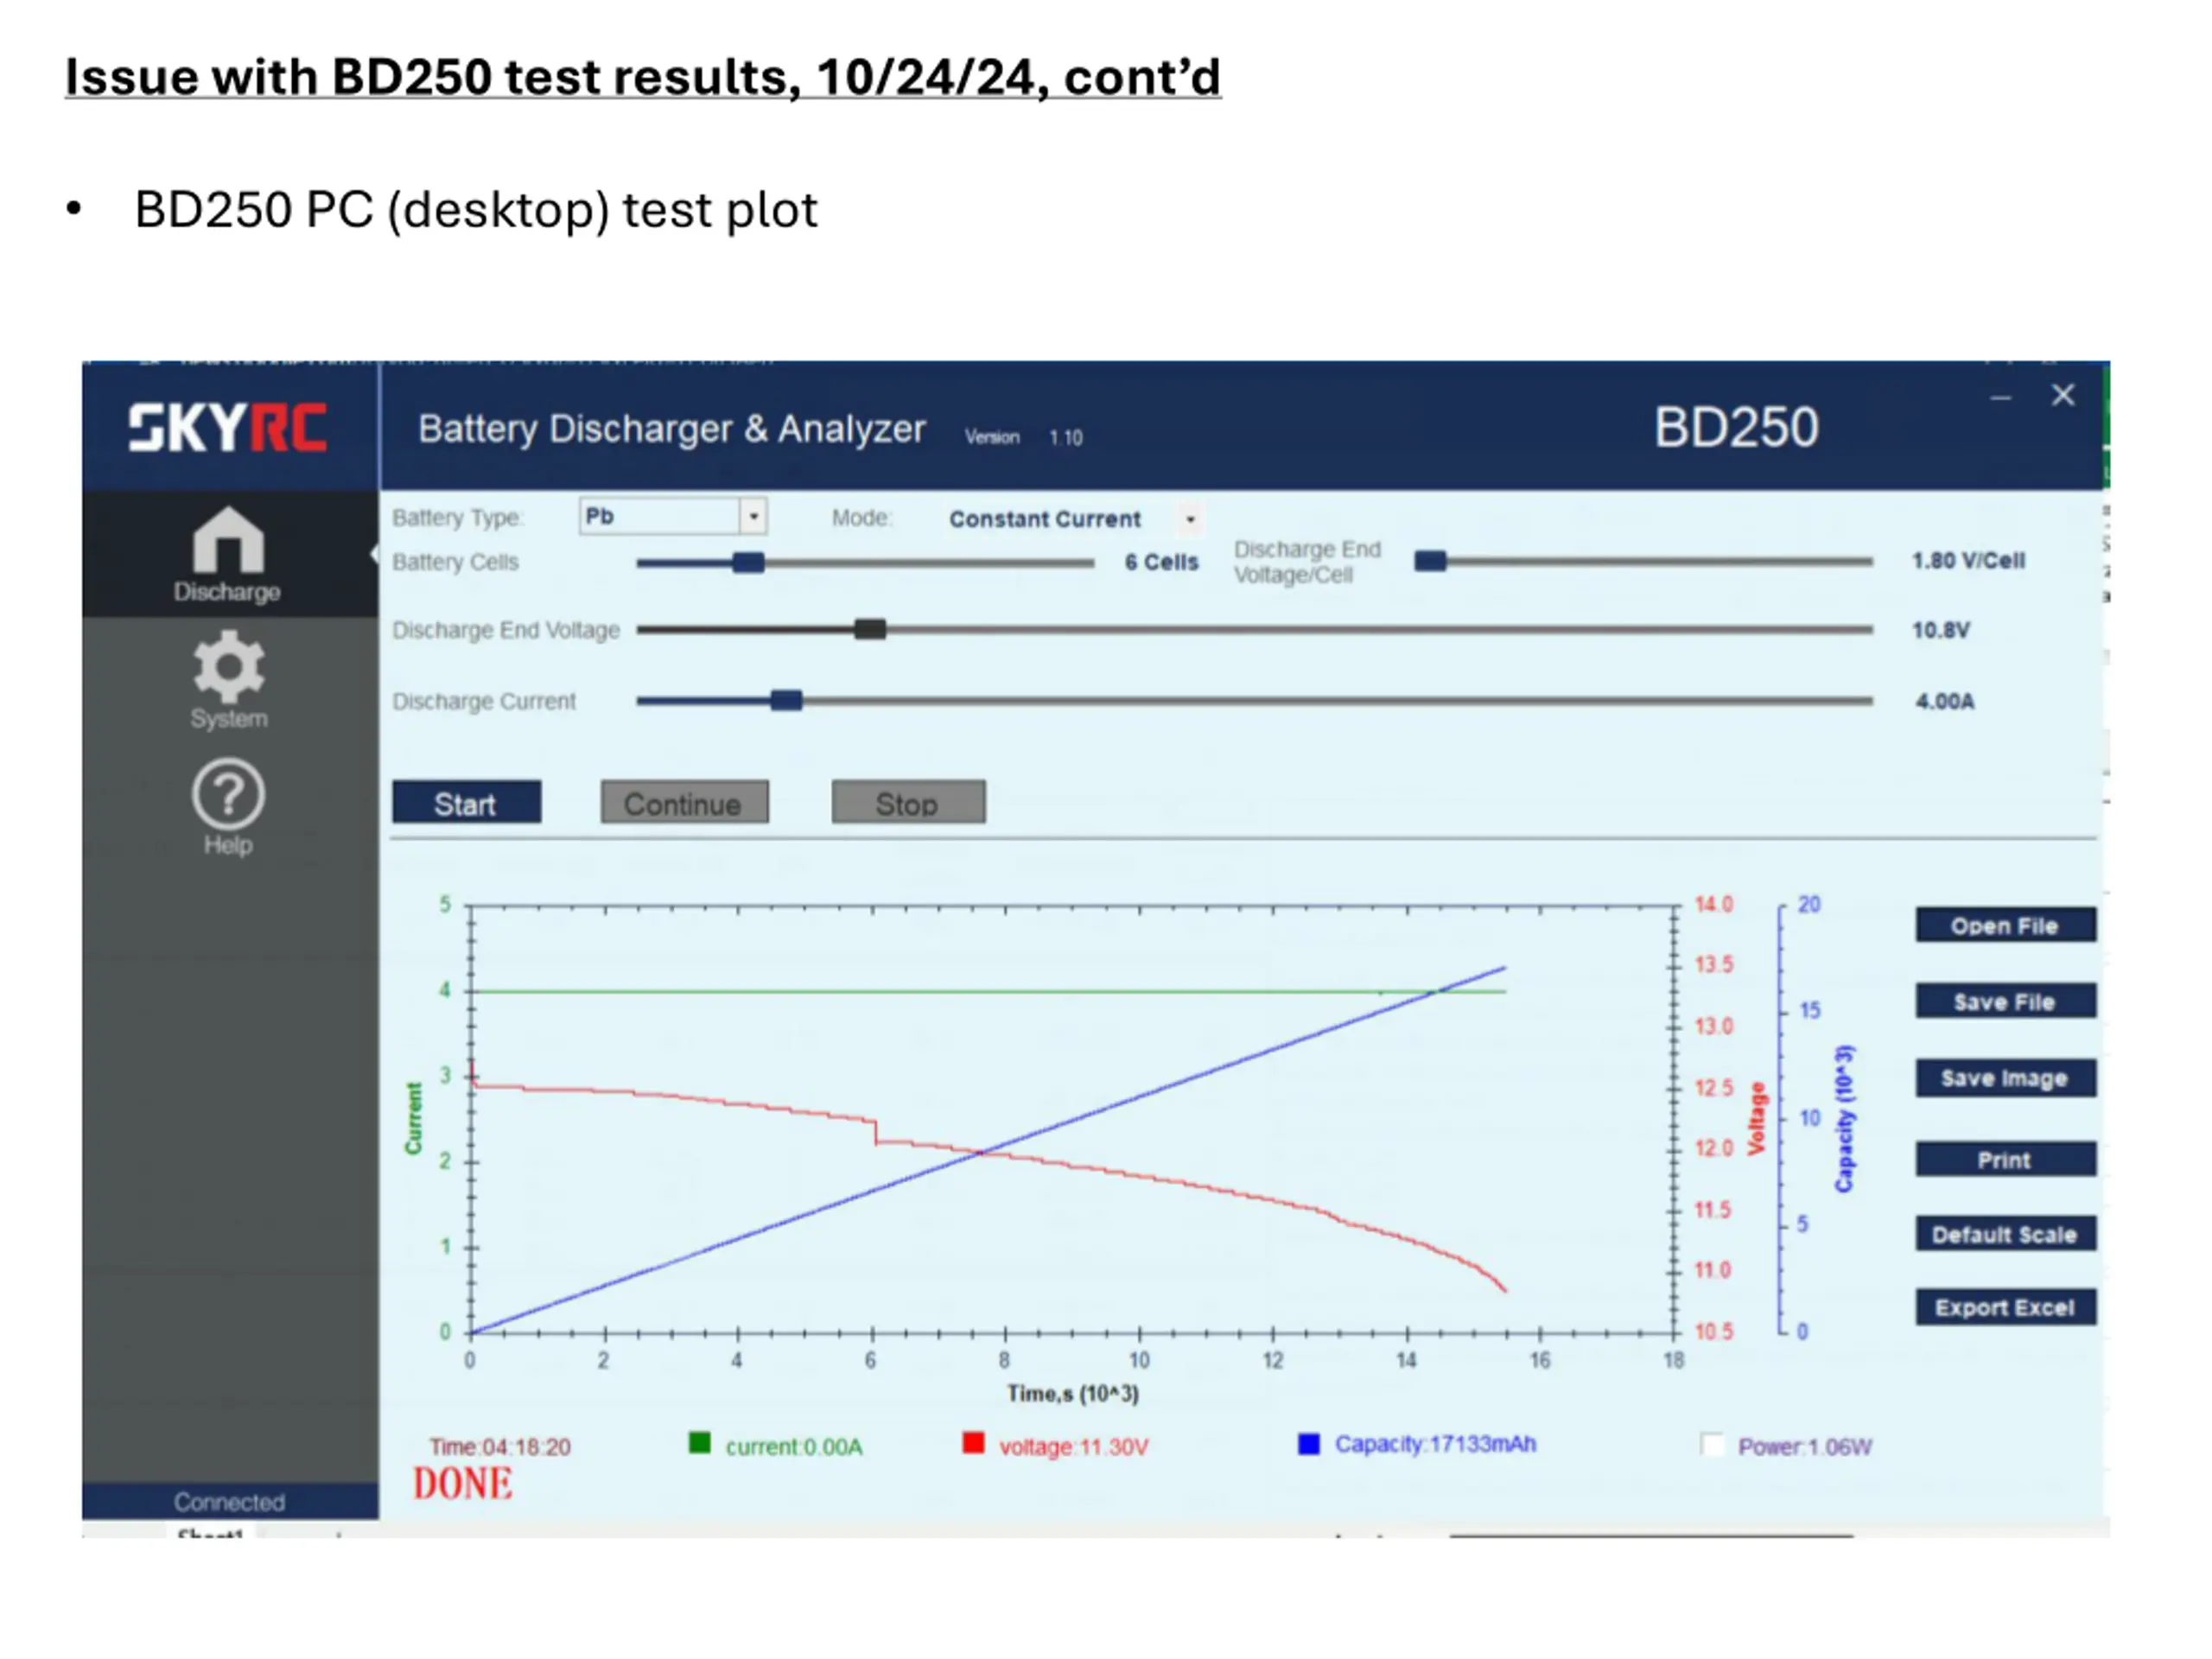
Task: Click the Save File button
Action: pyautogui.click(x=2005, y=1001)
